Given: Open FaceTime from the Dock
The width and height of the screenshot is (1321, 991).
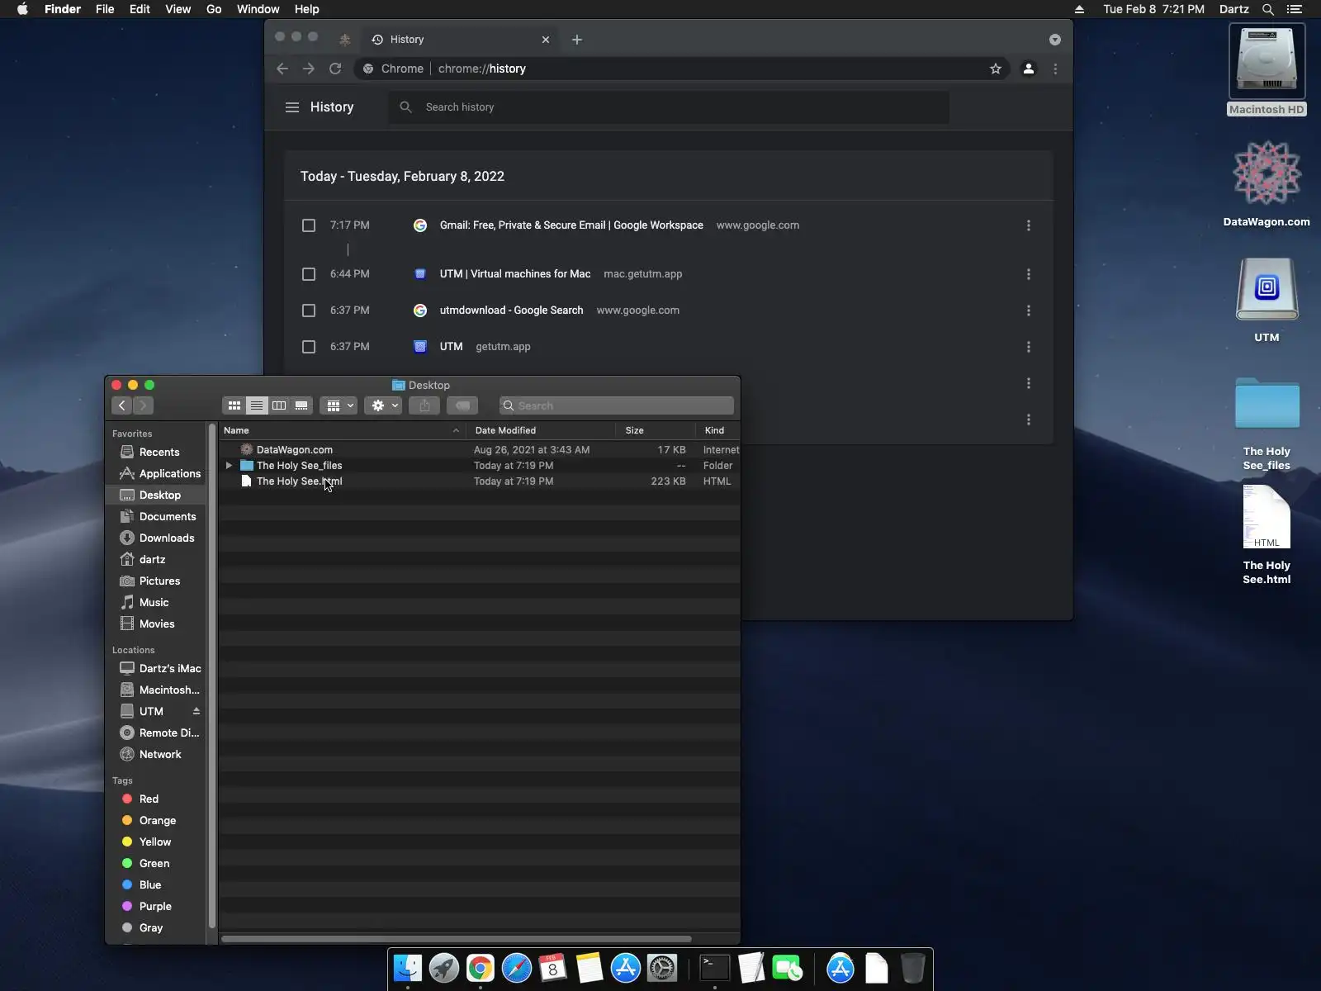Looking at the screenshot, I should point(788,968).
